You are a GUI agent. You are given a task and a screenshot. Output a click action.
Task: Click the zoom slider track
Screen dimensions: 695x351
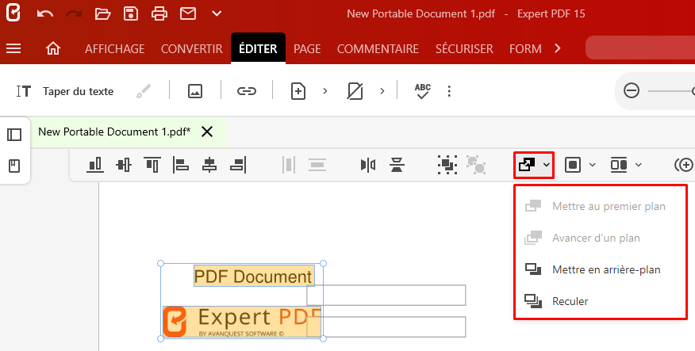(x=671, y=91)
